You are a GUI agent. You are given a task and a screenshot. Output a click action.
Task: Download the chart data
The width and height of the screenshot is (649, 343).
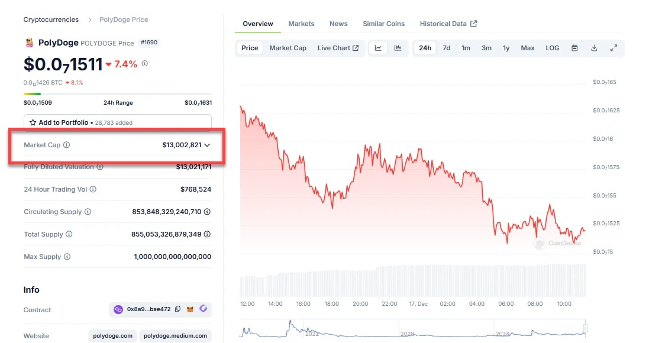click(594, 48)
